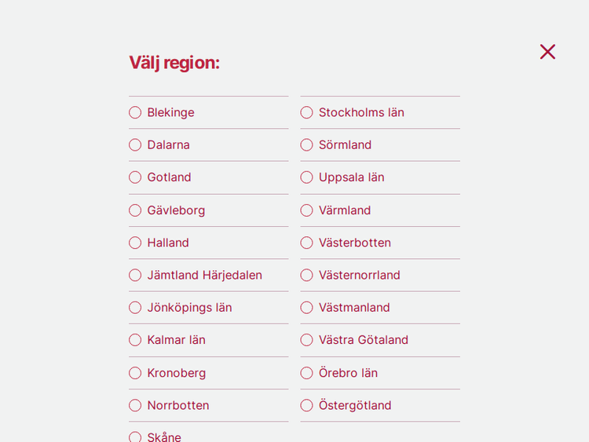Image resolution: width=589 pixels, height=442 pixels.
Task: Select Skåne radio button
Action: [x=135, y=437]
